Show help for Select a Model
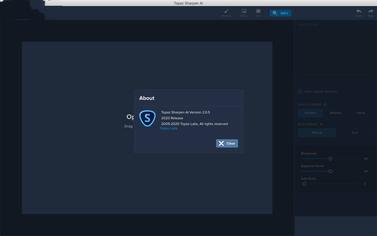The width and height of the screenshot is (377, 236). [x=325, y=104]
